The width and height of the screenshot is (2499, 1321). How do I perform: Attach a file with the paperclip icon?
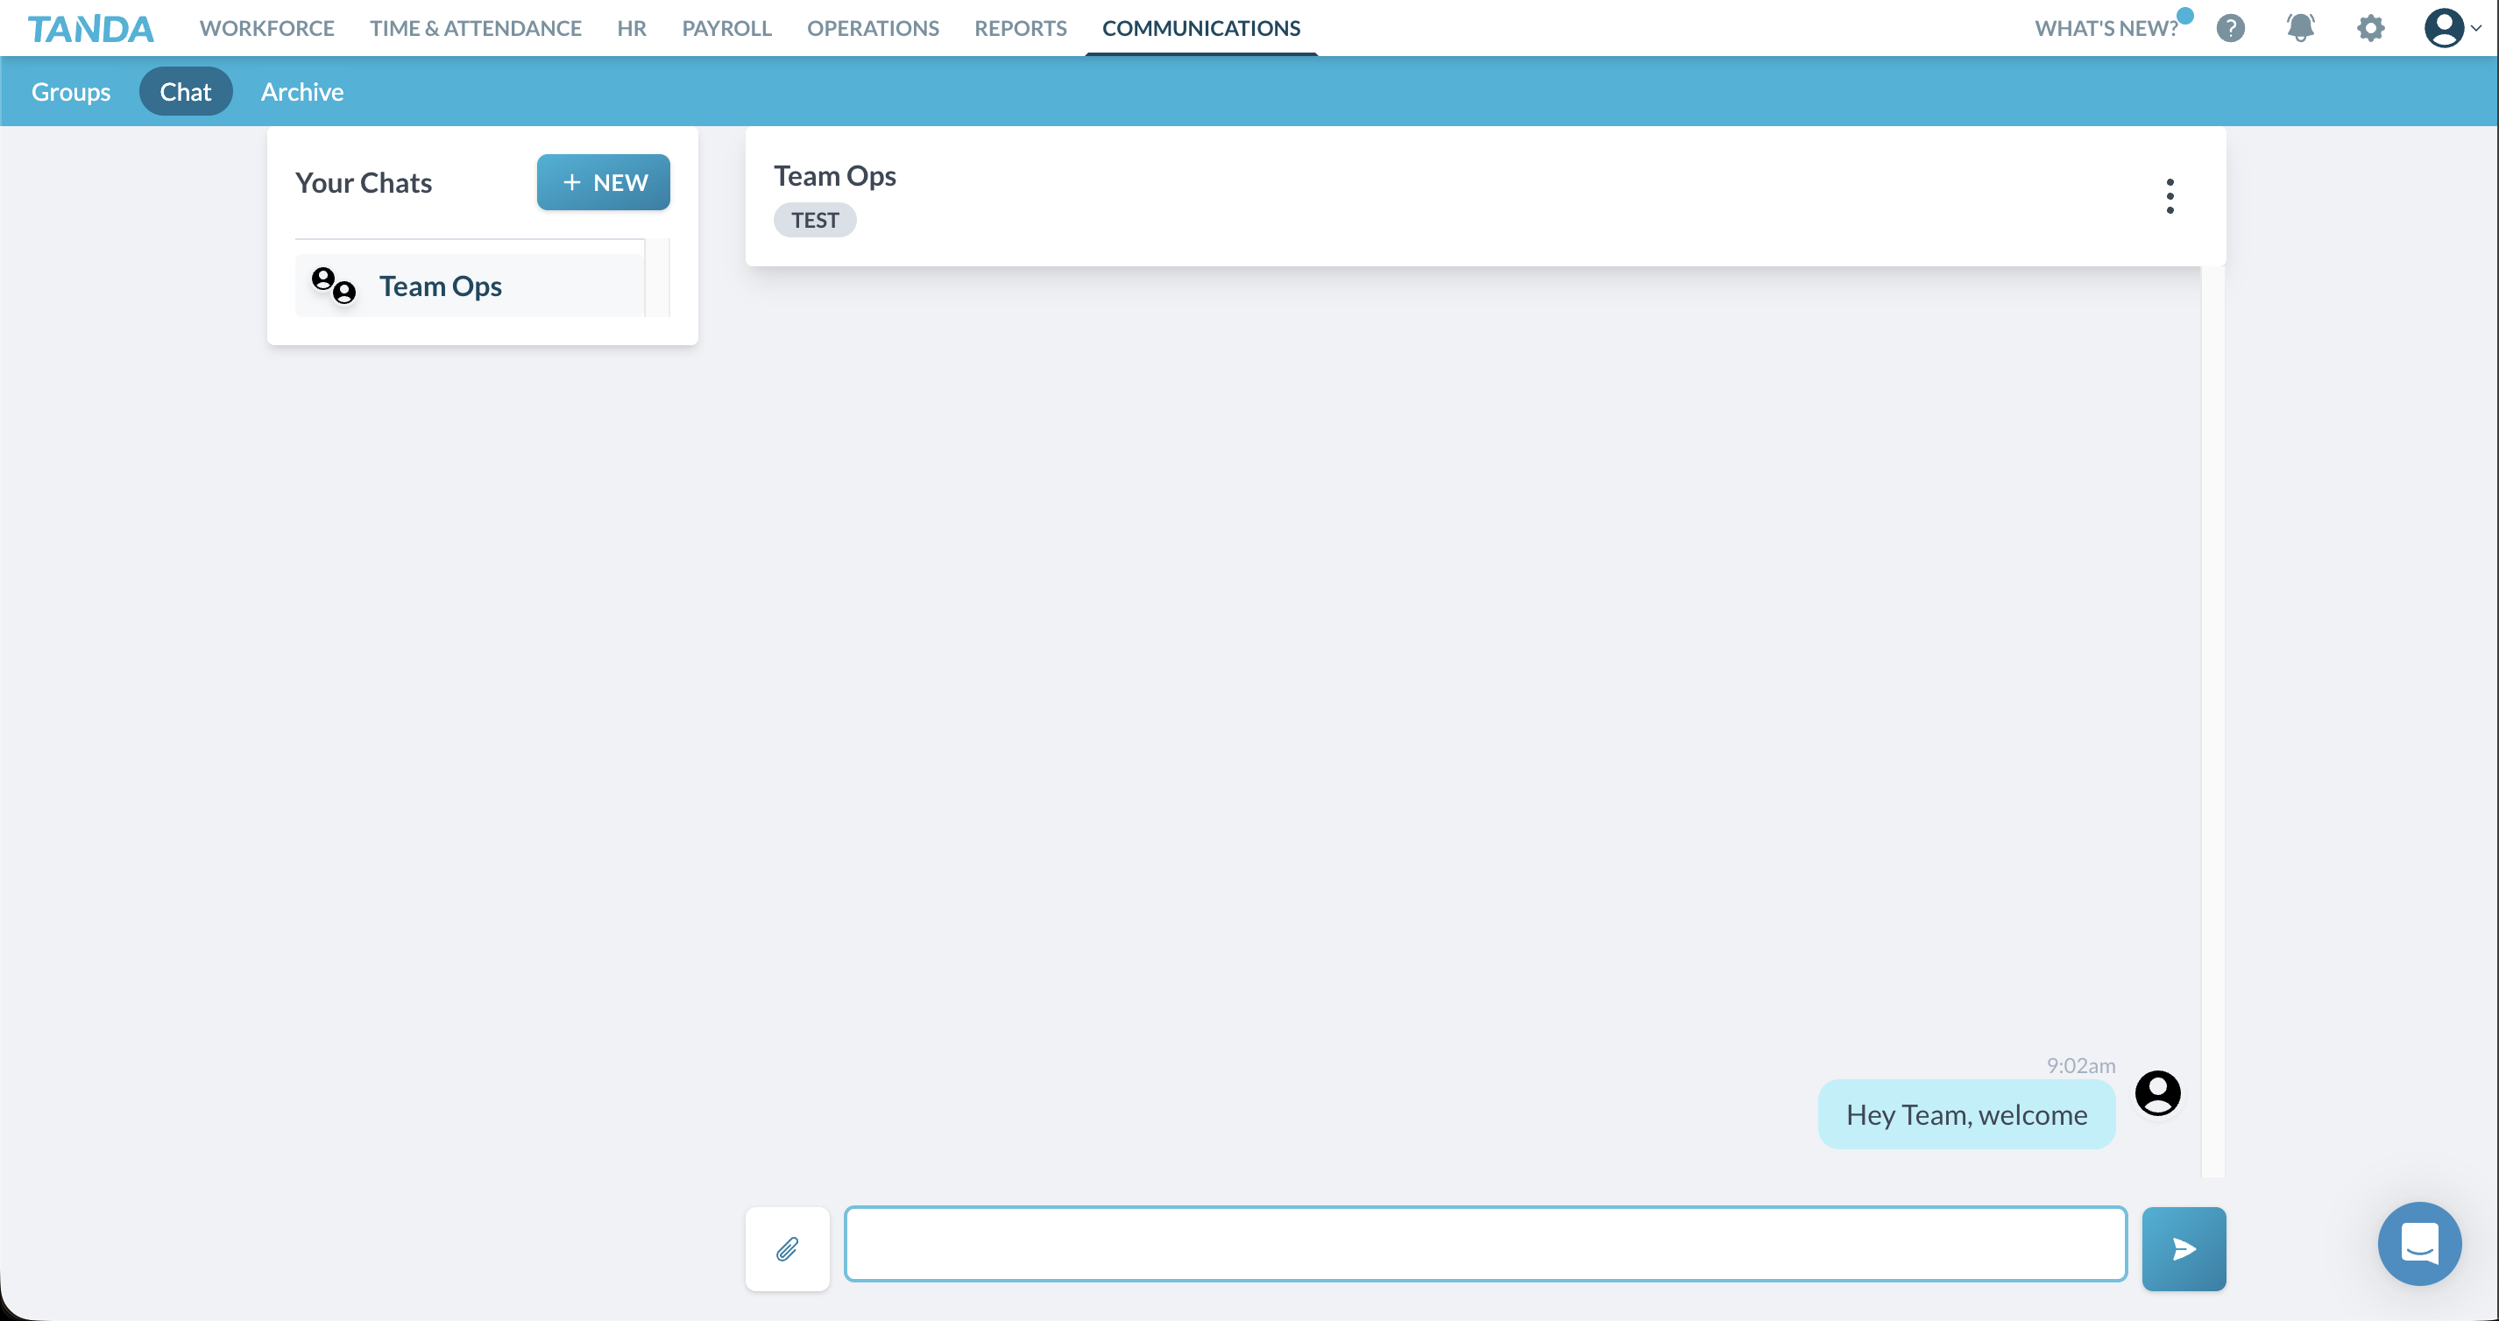pos(787,1249)
